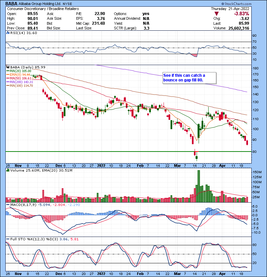The width and height of the screenshot is (267, 277).
Task: Click the MA(50) 106.61 legend entry
Action: [x=19, y=78]
